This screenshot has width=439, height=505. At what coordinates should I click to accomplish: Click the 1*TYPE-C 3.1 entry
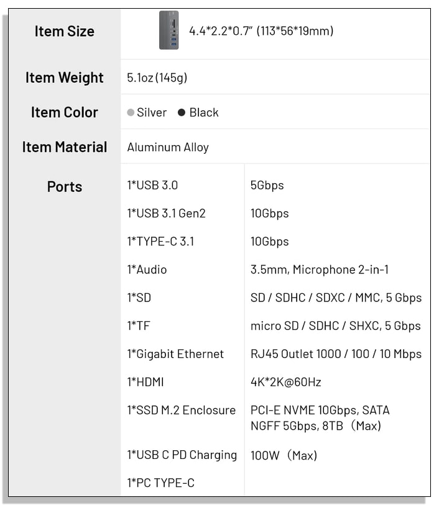tap(161, 241)
